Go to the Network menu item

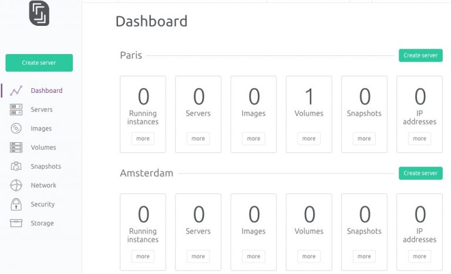(43, 185)
